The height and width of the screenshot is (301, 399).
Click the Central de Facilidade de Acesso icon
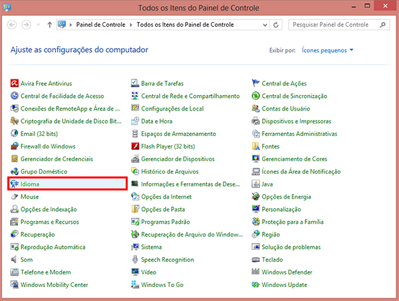pyautogui.click(x=15, y=96)
